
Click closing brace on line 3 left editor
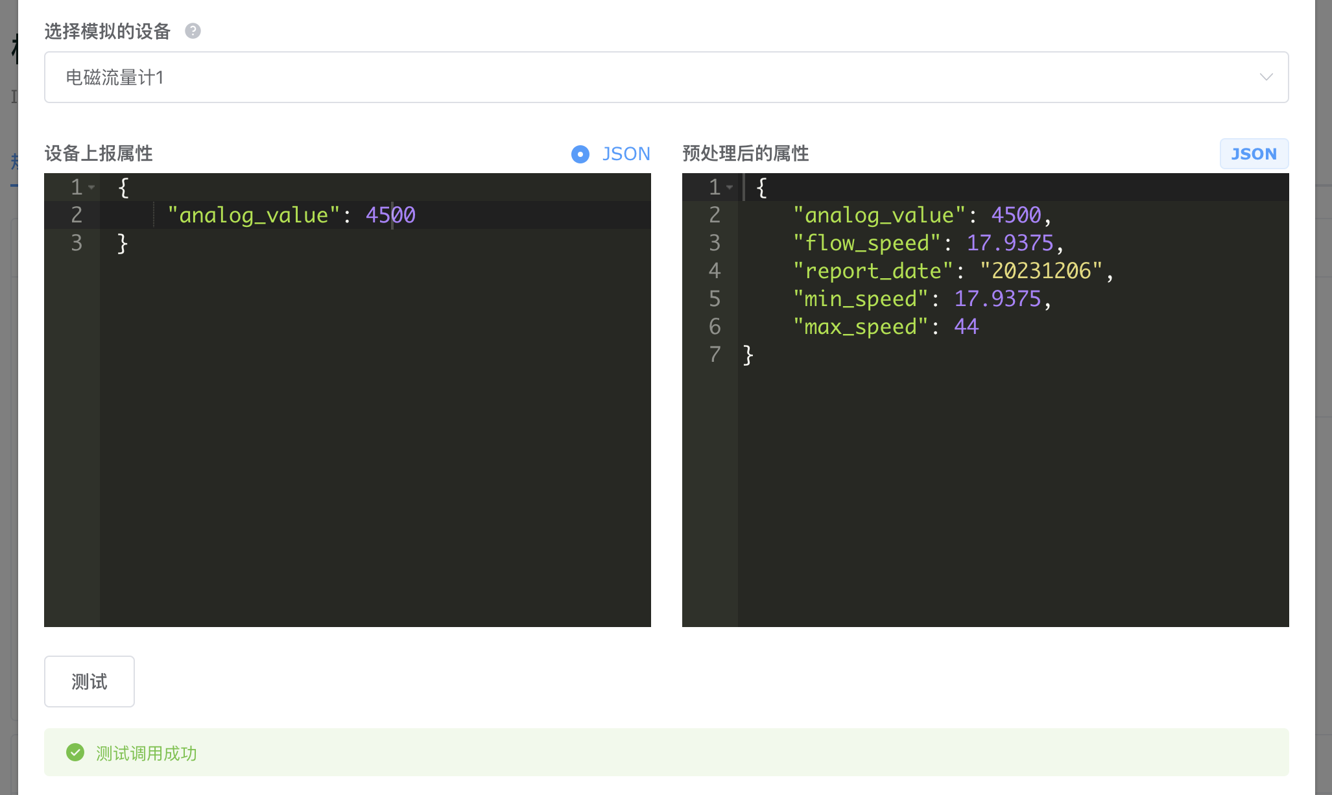click(123, 243)
